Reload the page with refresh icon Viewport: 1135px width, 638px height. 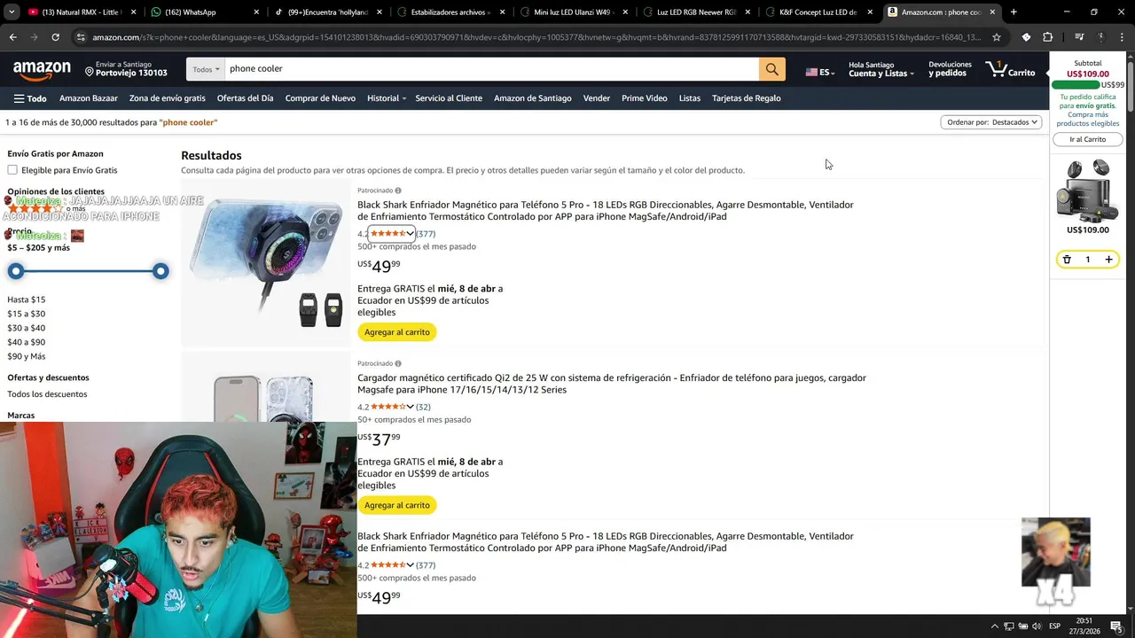[55, 37]
